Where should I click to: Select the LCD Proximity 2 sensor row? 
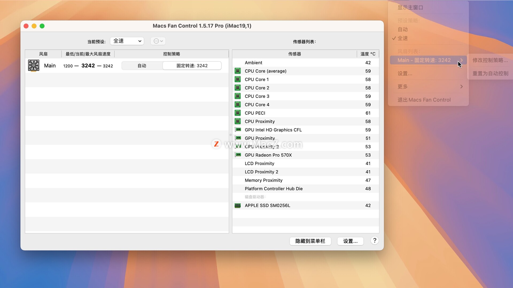pos(306,172)
